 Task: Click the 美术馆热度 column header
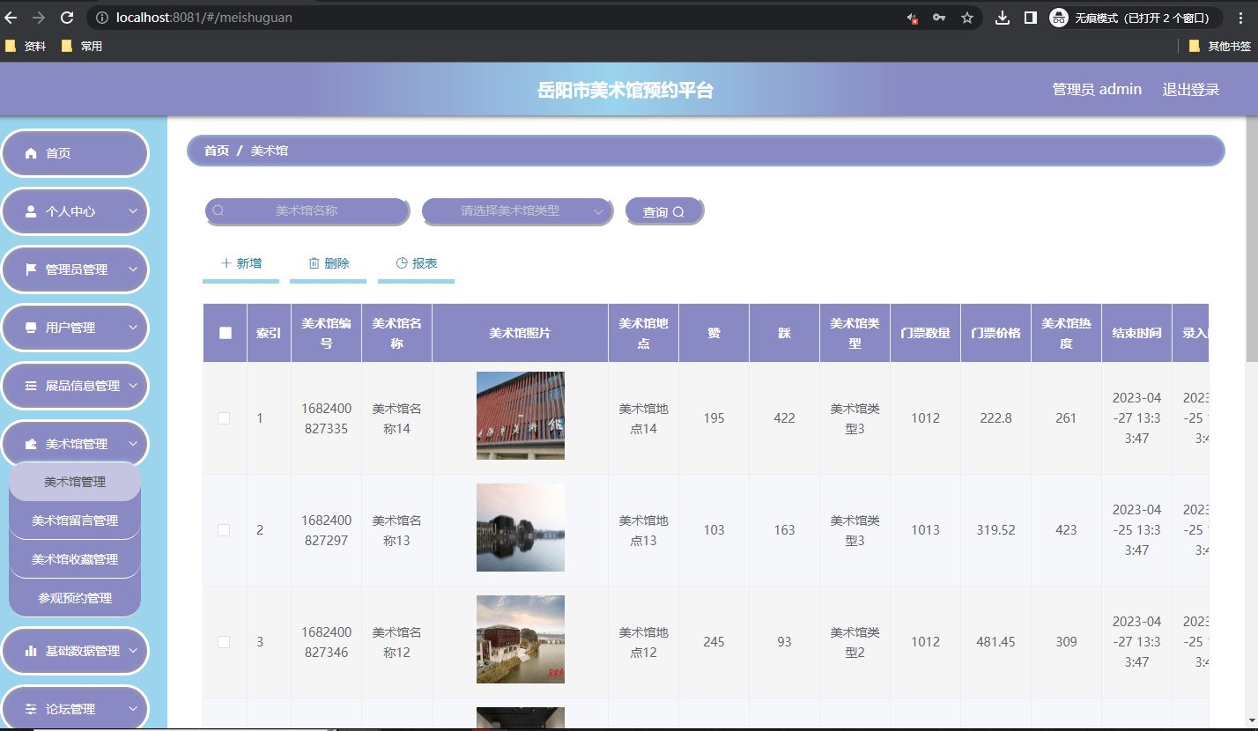pyautogui.click(x=1066, y=333)
